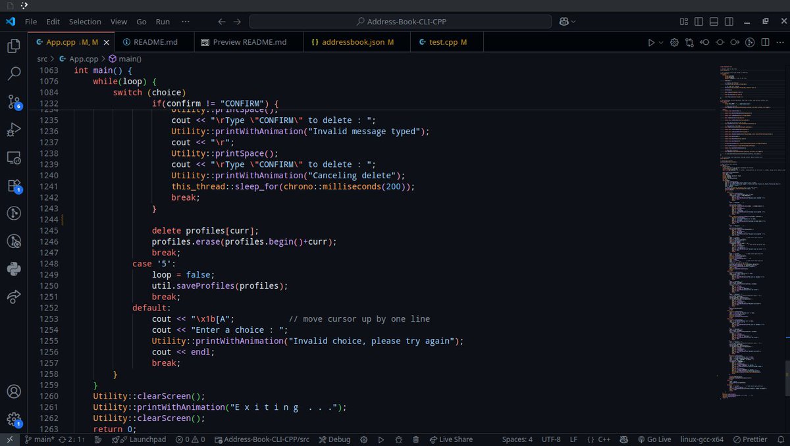Image resolution: width=790 pixels, height=446 pixels.
Task: Open changes using the compare icon
Action: tap(689, 42)
